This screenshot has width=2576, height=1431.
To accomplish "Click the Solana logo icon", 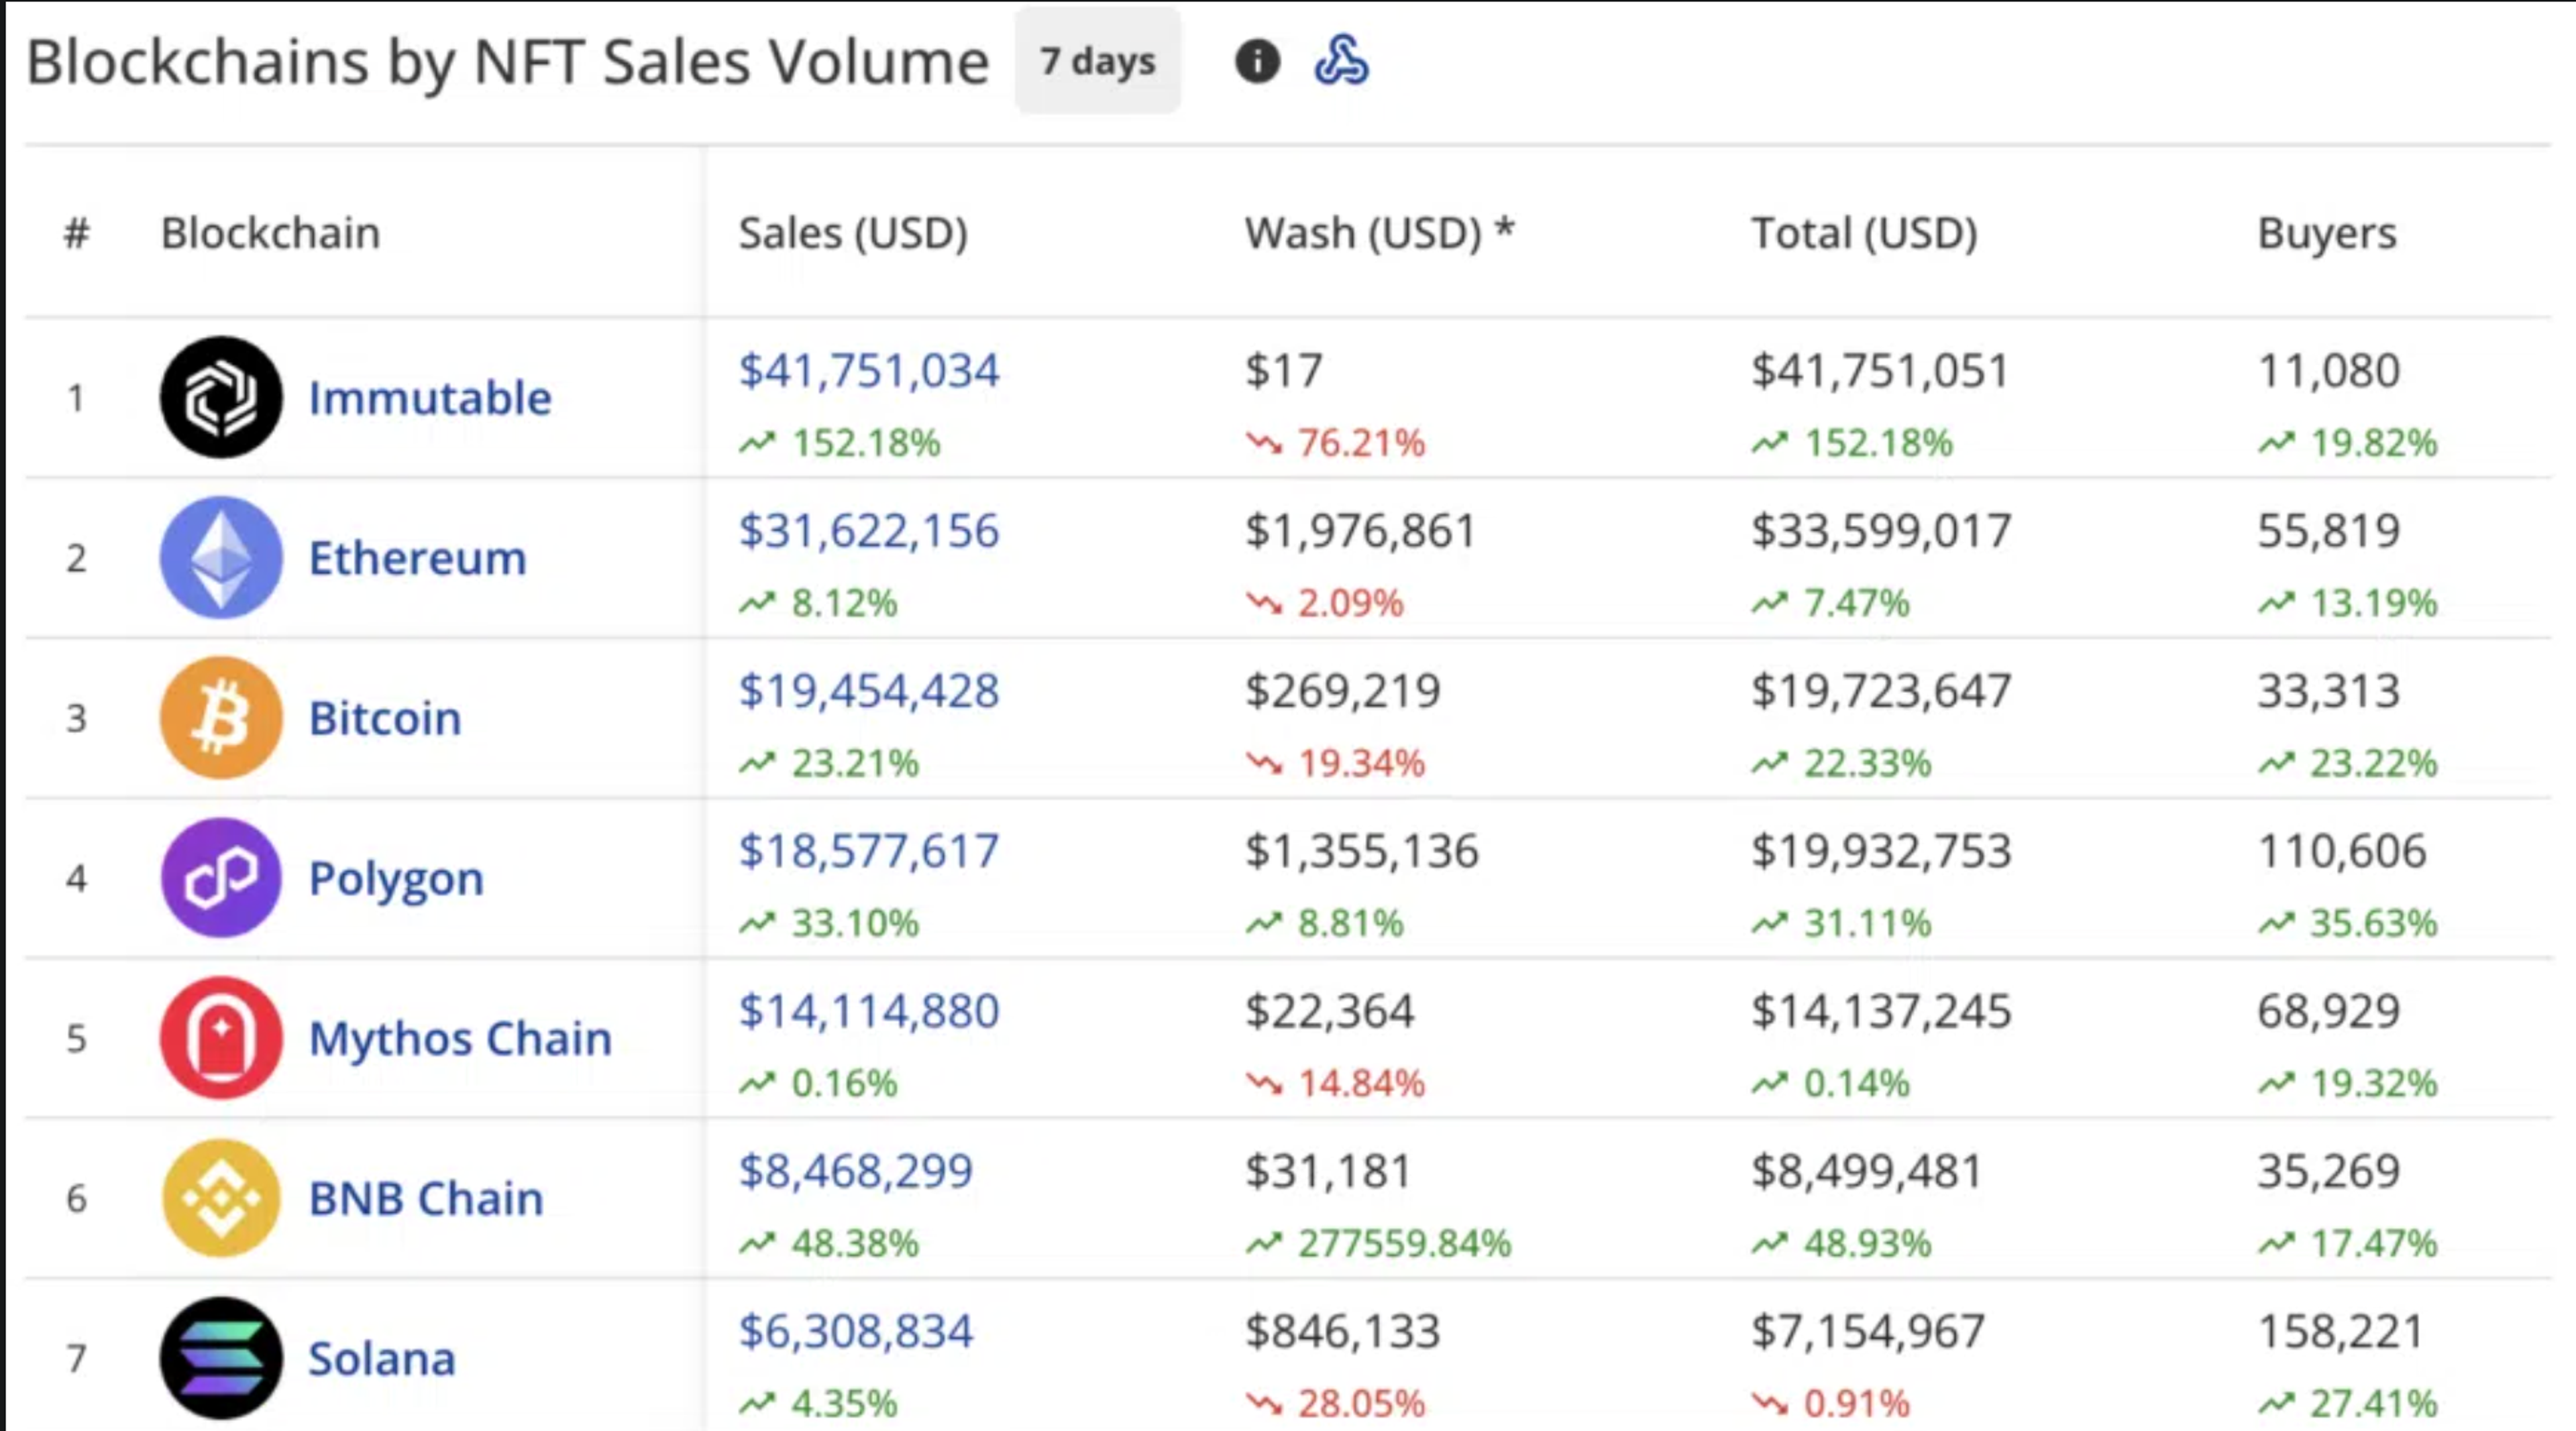I will coord(221,1357).
